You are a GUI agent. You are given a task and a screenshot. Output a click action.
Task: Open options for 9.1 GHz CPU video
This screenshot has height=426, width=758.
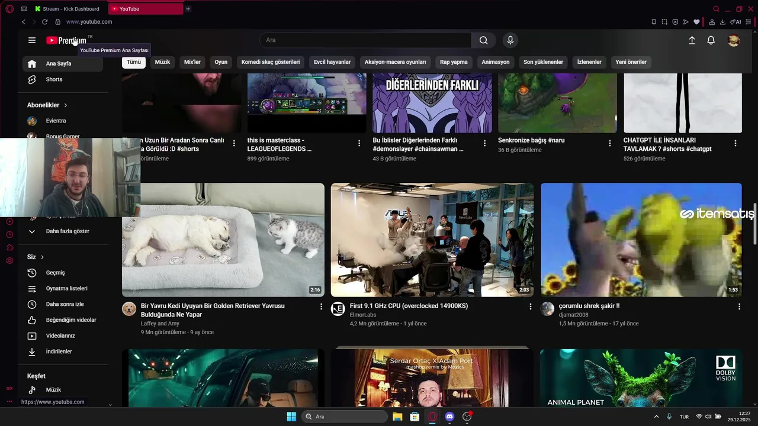(x=531, y=306)
